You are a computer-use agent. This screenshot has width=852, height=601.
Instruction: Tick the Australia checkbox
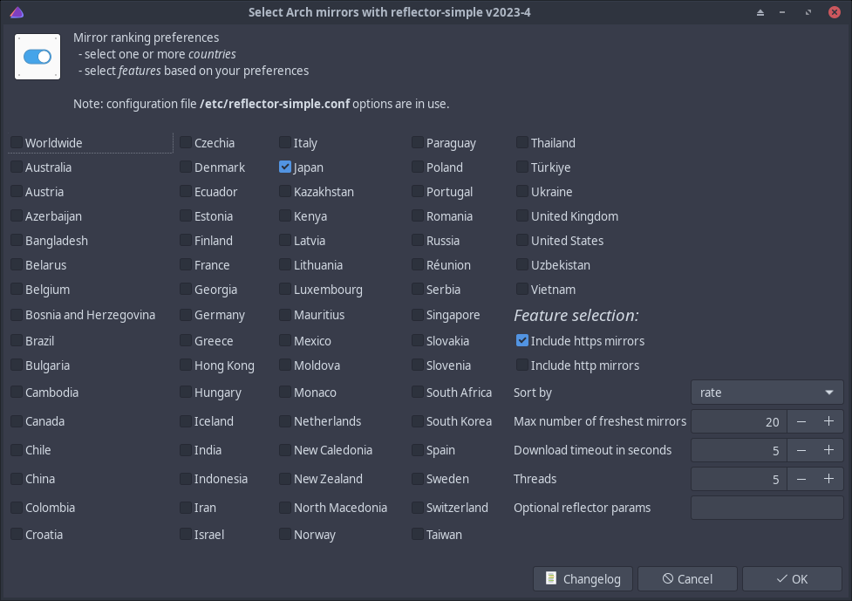coord(17,167)
